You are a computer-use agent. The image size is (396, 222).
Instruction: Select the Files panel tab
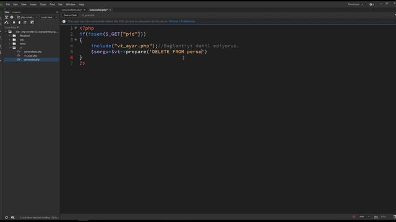(x=7, y=12)
